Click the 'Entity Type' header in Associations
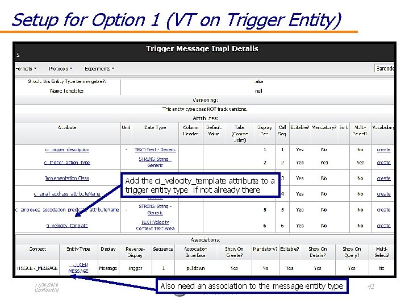 (x=78, y=249)
